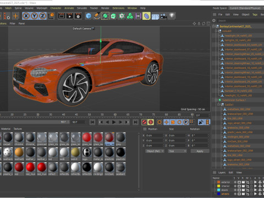This screenshot has height=198, width=264.
Task: Add a Cube primitive object
Action: (89, 16)
